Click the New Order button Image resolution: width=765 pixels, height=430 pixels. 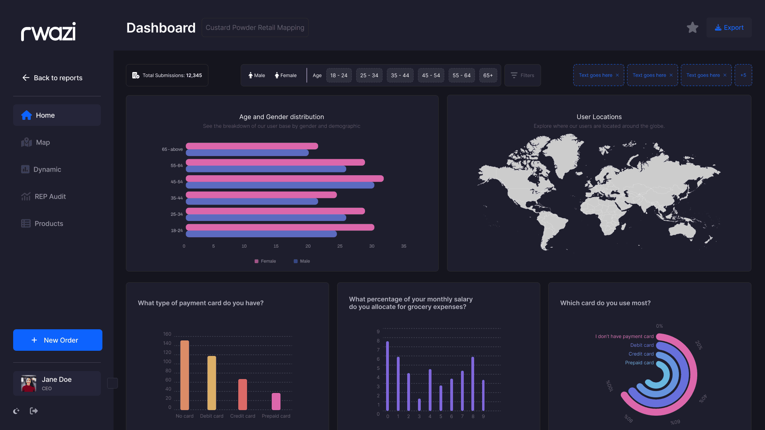click(x=58, y=340)
